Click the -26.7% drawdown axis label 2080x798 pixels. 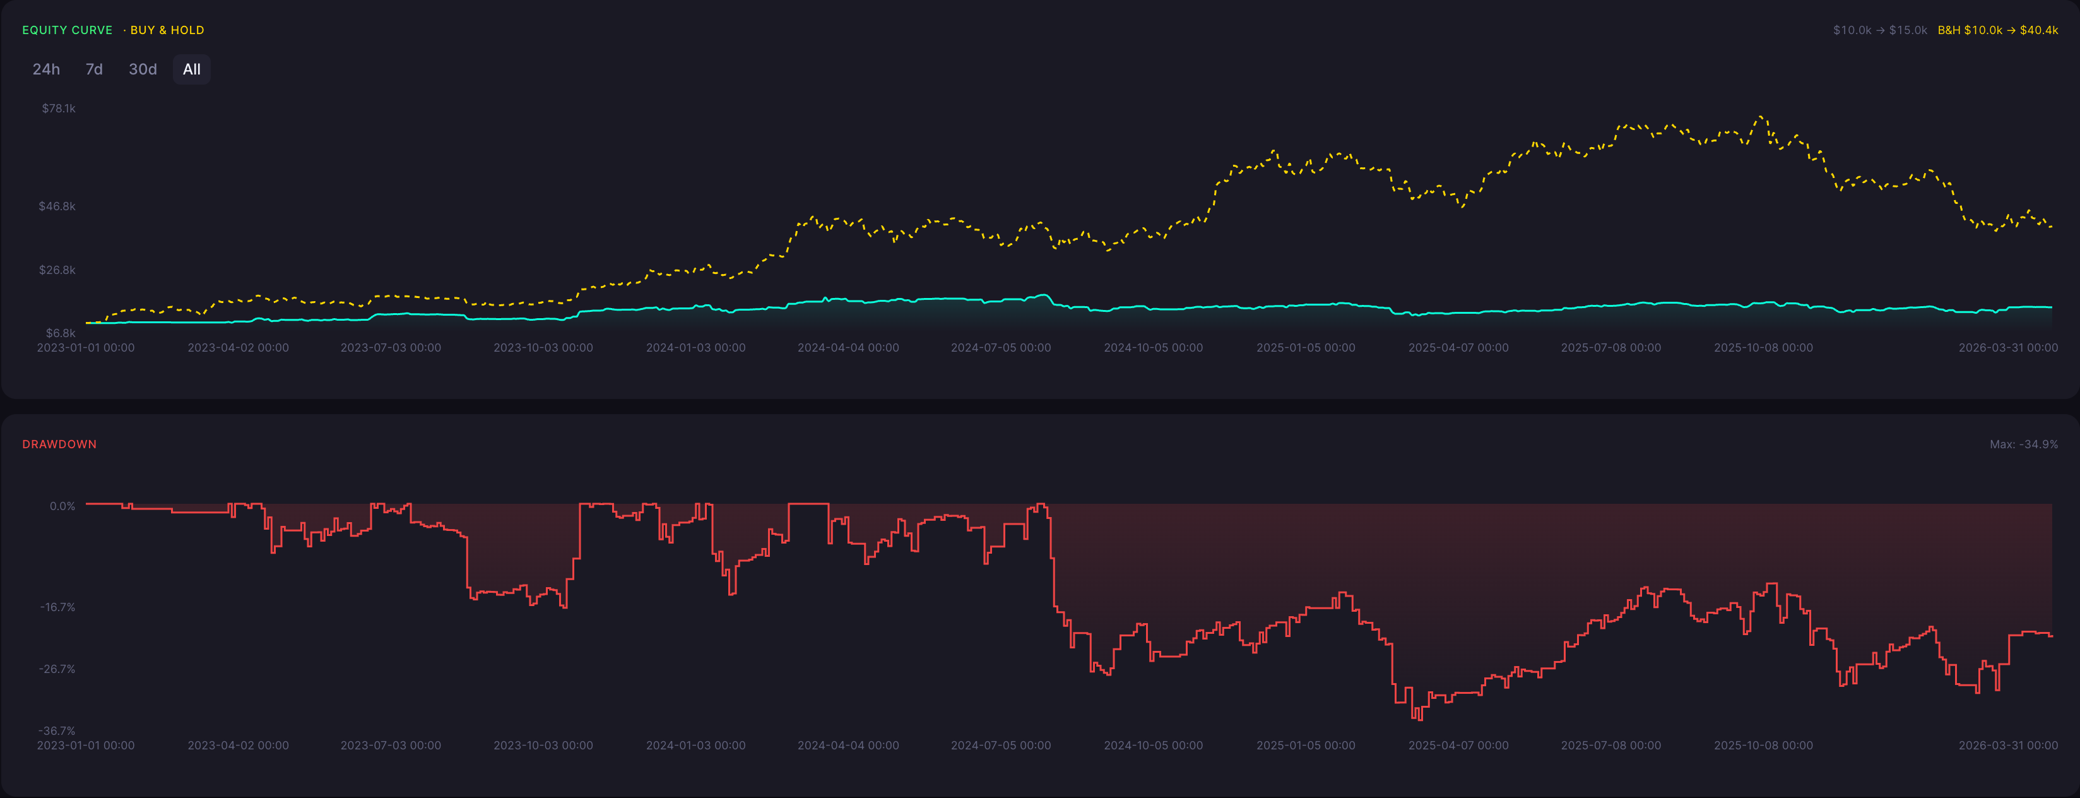[x=57, y=669]
